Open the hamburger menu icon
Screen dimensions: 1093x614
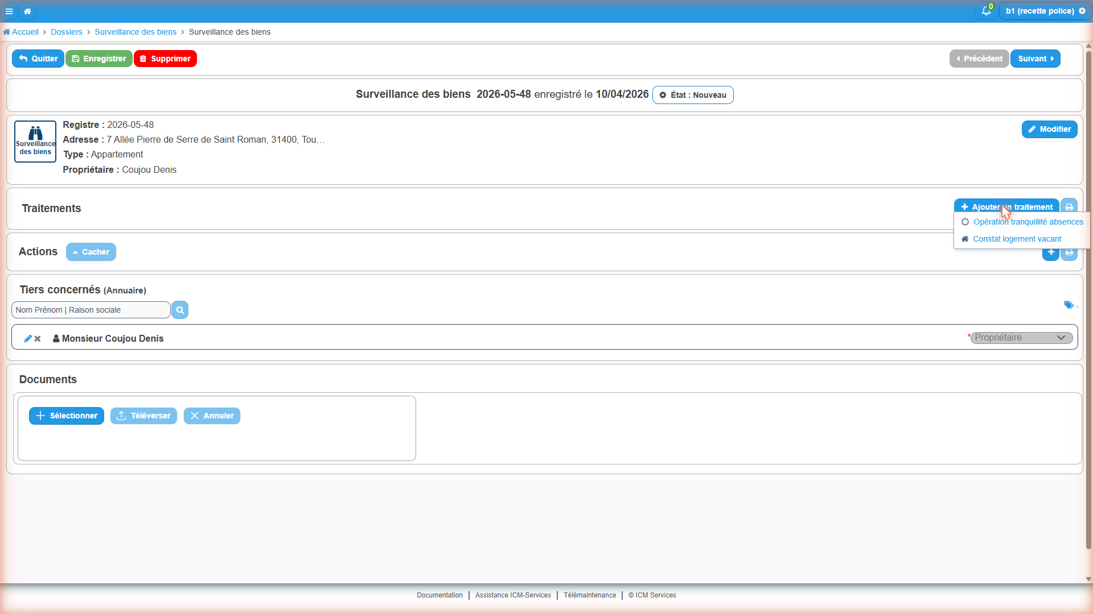9,11
